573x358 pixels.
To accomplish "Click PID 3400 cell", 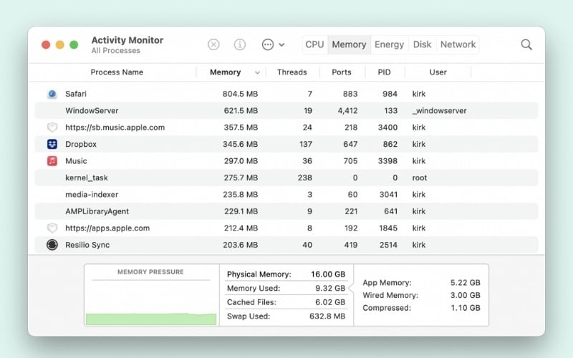I will pos(387,127).
